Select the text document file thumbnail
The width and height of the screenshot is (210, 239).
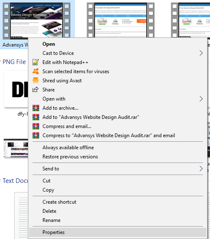pyautogui.click(x=21, y=216)
